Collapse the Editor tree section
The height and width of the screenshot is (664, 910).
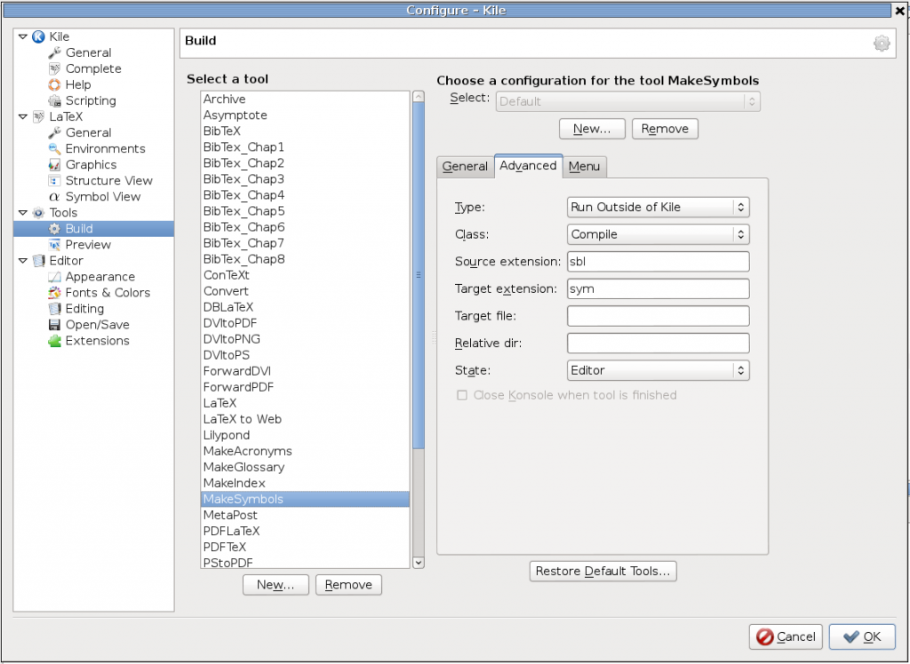pyautogui.click(x=22, y=261)
